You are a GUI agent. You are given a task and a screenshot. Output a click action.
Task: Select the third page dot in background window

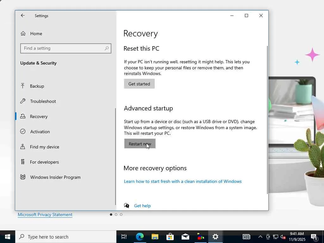pyautogui.click(x=121, y=215)
